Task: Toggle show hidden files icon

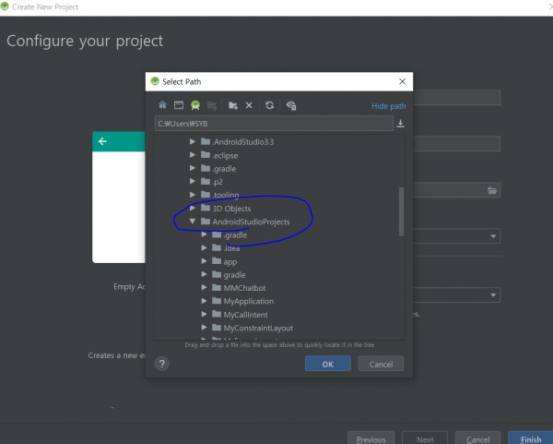Action: [x=291, y=105]
